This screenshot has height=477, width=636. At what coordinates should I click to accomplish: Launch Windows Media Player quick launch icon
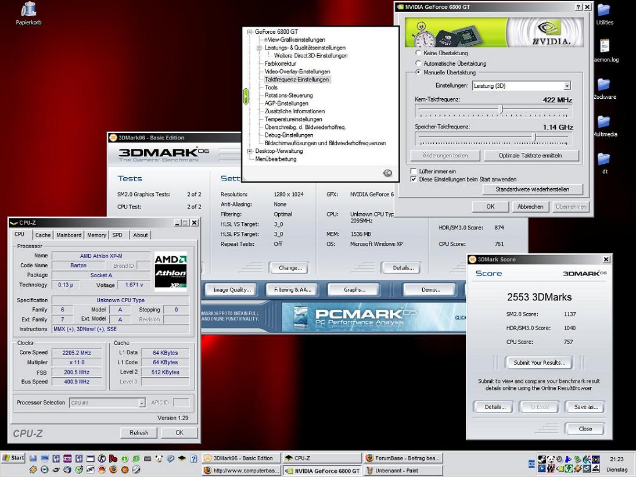(44, 469)
